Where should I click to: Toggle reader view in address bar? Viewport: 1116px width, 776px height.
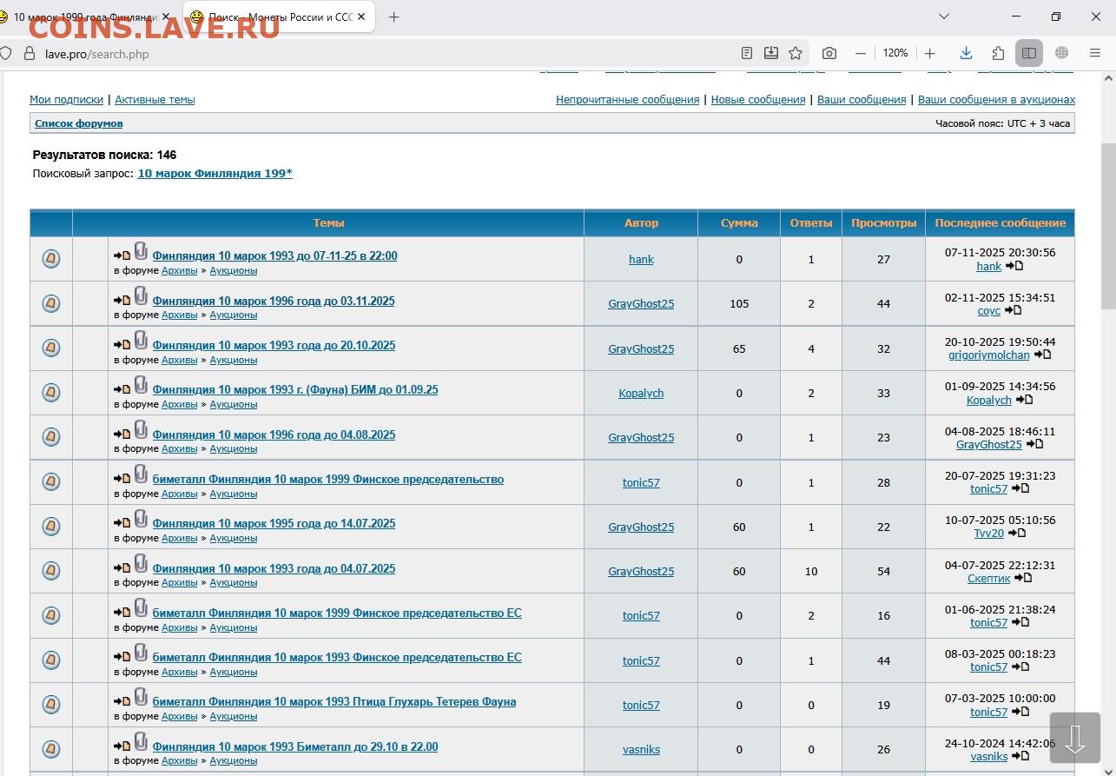coord(747,53)
